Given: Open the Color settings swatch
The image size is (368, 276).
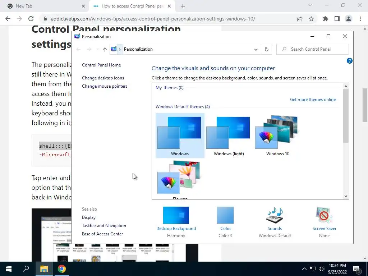Looking at the screenshot, I should (225, 215).
